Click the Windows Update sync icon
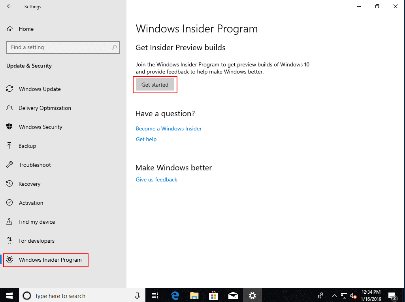 (x=9, y=89)
